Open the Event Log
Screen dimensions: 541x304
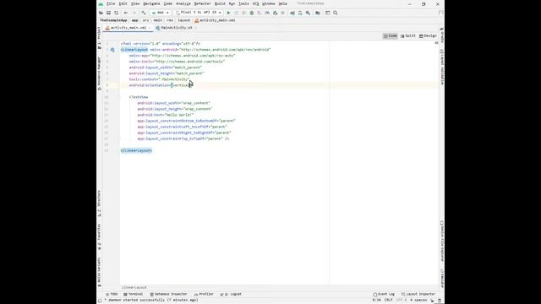click(x=384, y=295)
